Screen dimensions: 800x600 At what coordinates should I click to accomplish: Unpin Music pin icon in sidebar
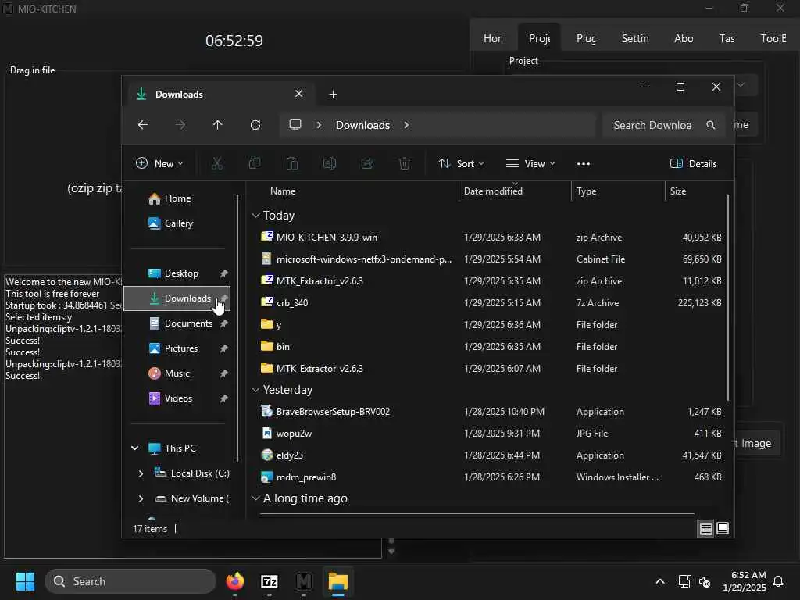tap(223, 373)
